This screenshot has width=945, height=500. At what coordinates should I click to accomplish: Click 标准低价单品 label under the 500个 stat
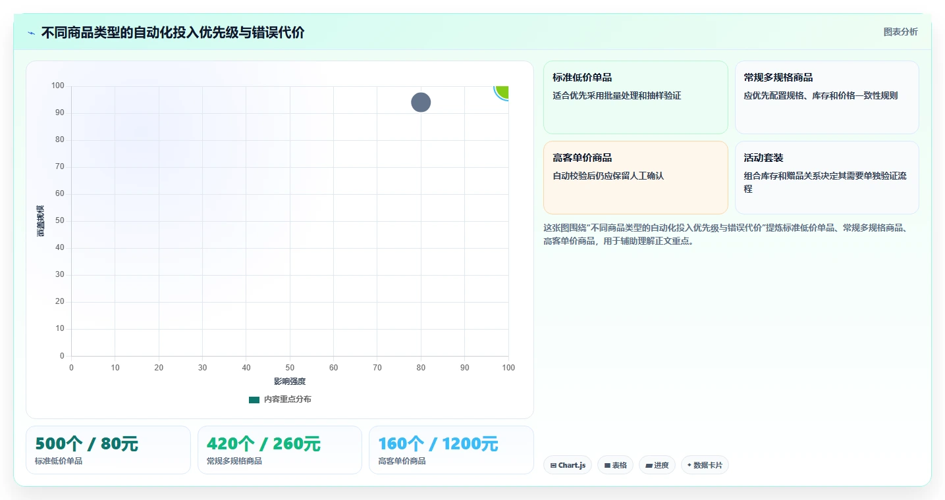click(59, 461)
